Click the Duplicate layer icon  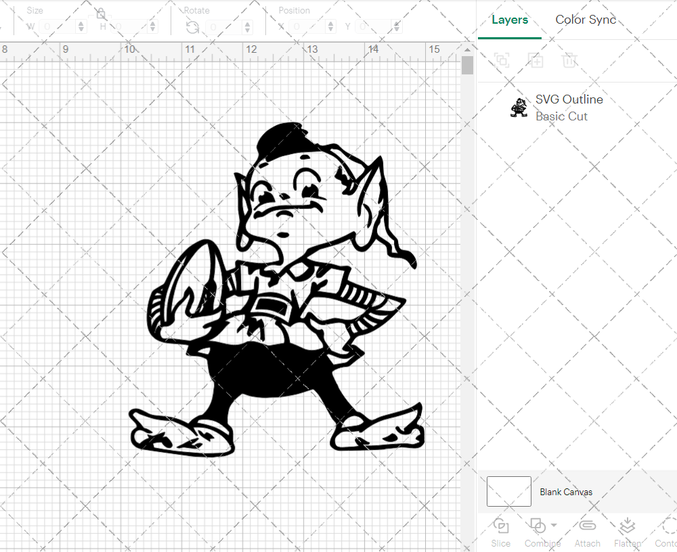coord(536,61)
